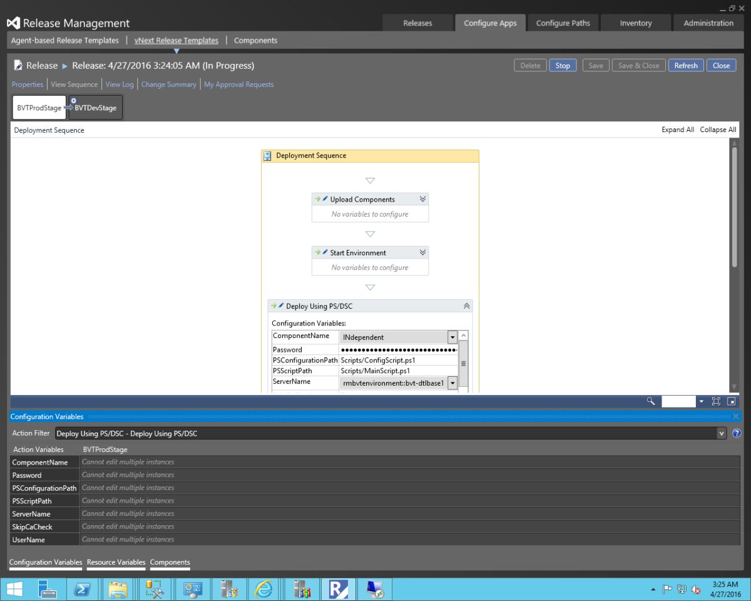Open the zoom level dropdown arrow
Viewport: 751px width, 601px height.
point(702,401)
